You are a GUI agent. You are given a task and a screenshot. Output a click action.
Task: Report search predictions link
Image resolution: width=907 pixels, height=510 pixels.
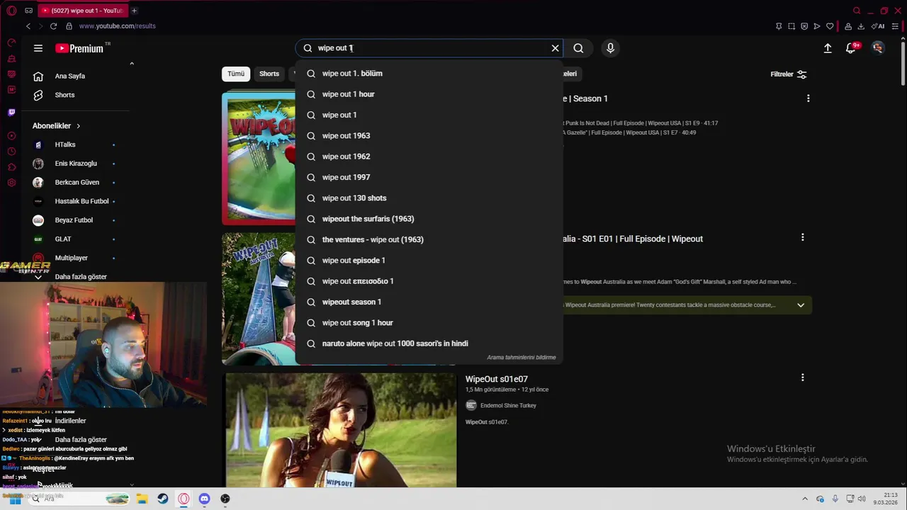522,358
